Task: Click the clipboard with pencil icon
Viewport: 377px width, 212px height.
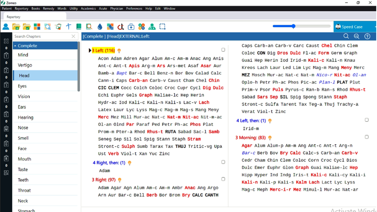Action: coord(58,27)
